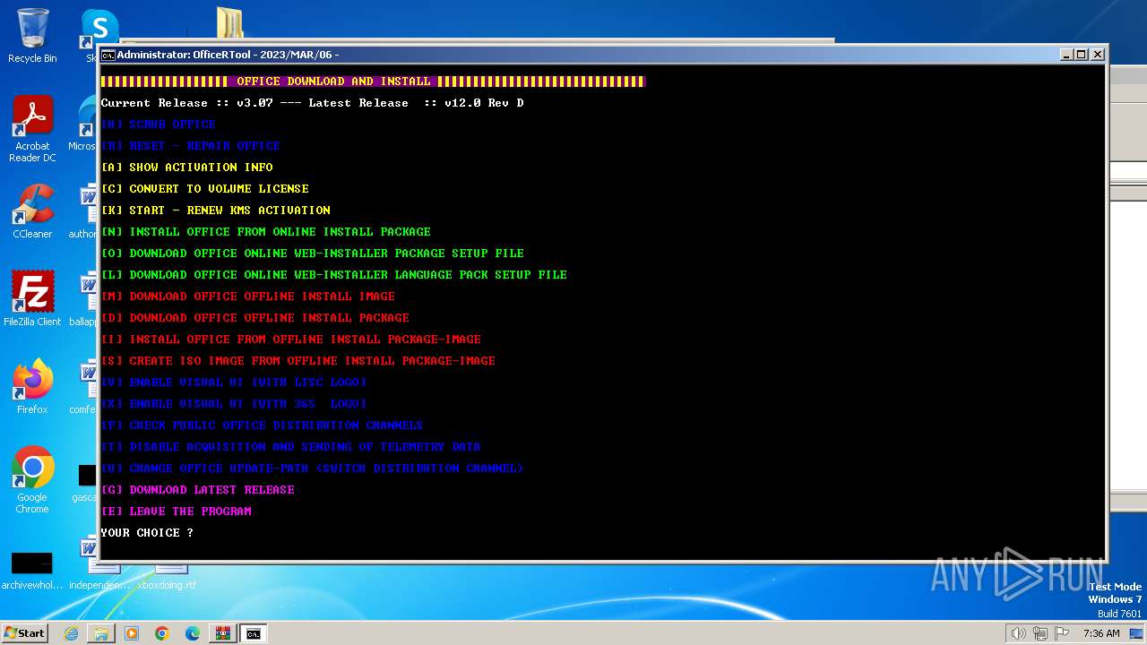
Task: Select the archivewhol... desktop file
Action: click(32, 572)
